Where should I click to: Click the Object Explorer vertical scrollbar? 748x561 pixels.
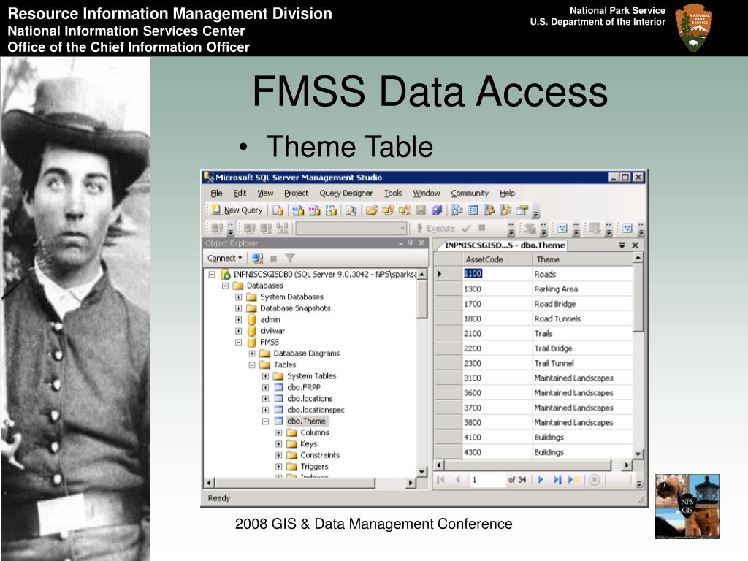[x=421, y=373]
